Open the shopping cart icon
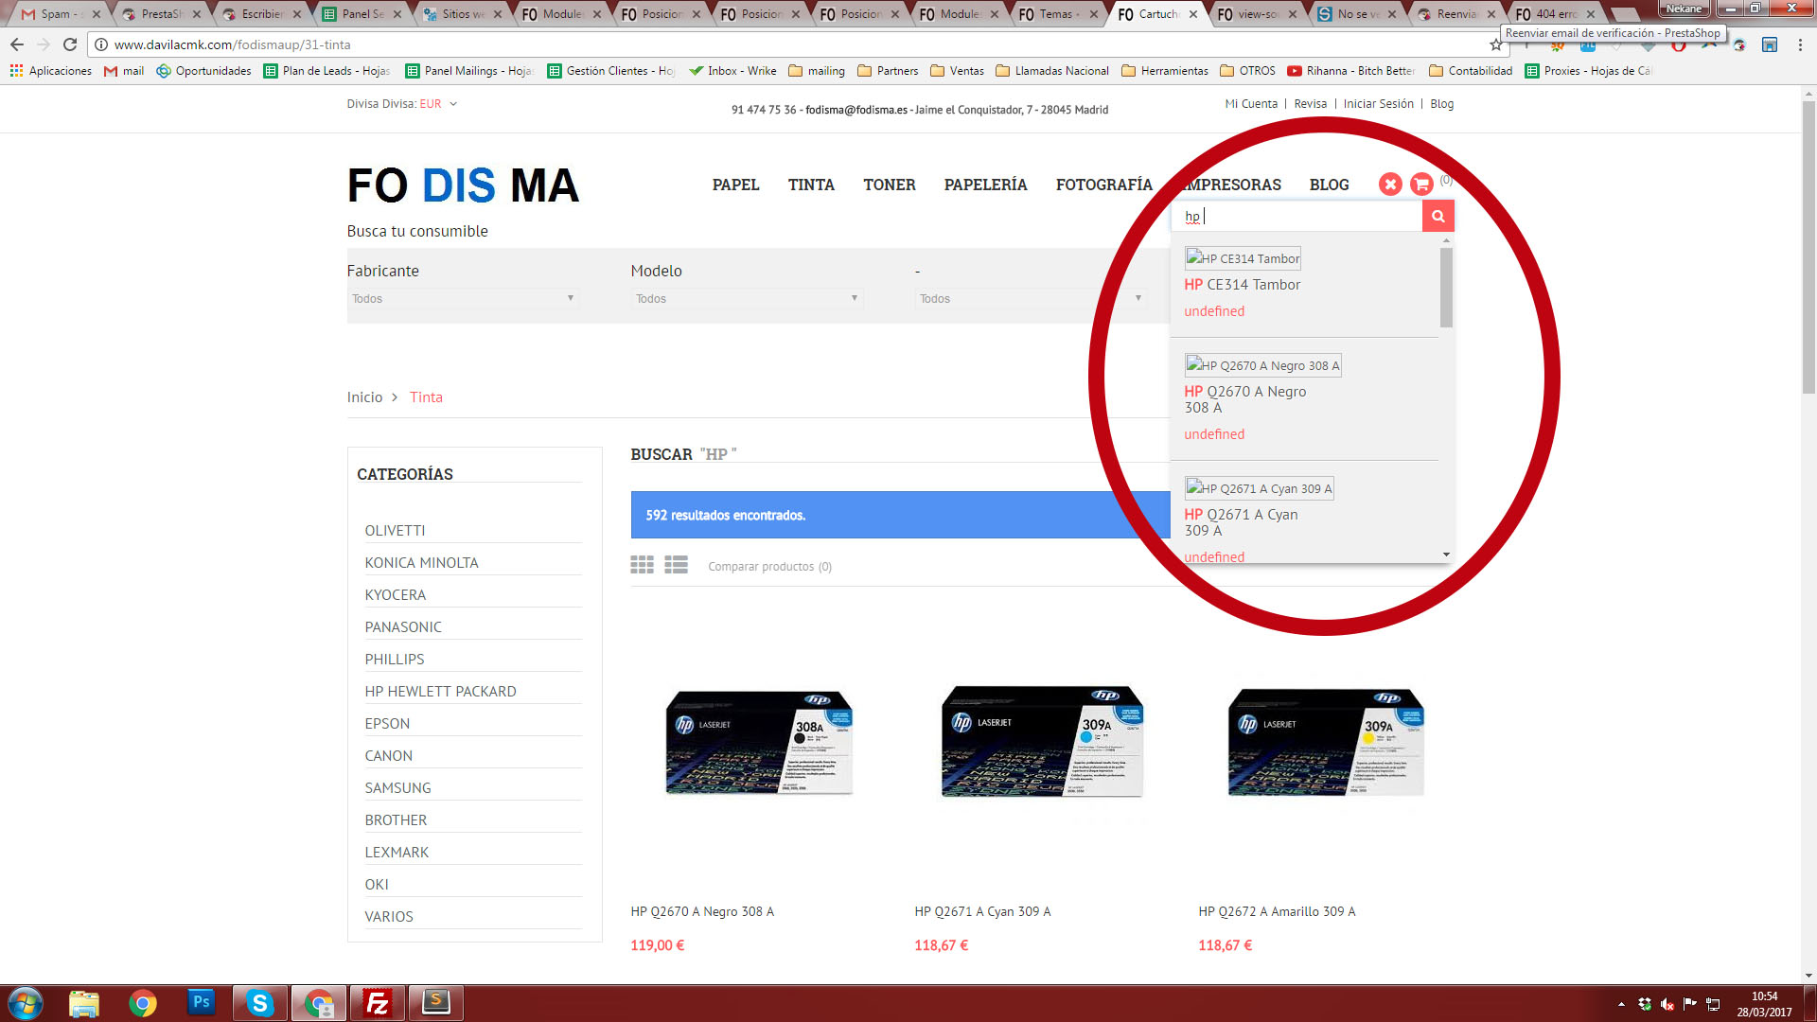The width and height of the screenshot is (1817, 1022). (x=1421, y=185)
